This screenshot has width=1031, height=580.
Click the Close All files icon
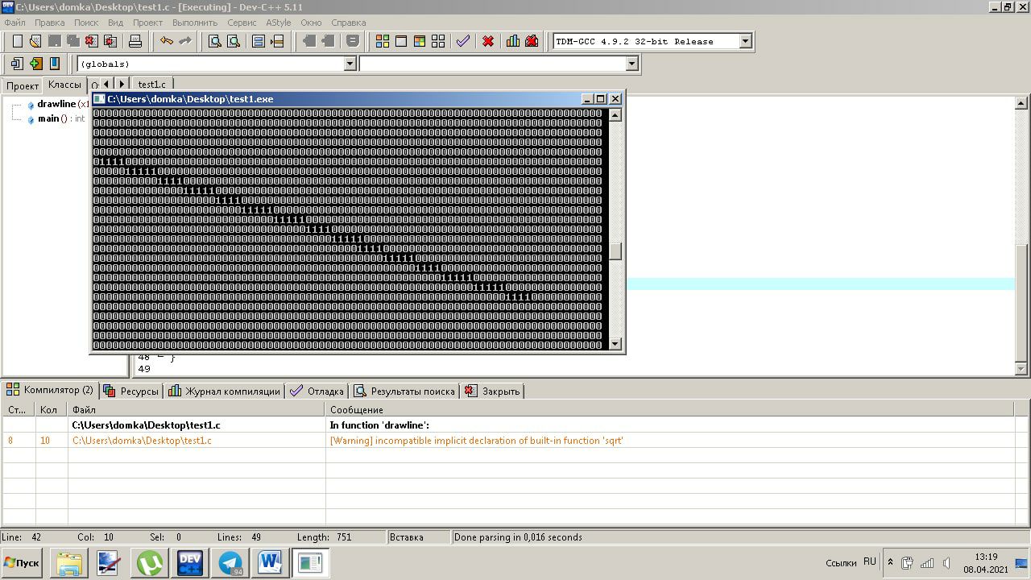coord(110,41)
